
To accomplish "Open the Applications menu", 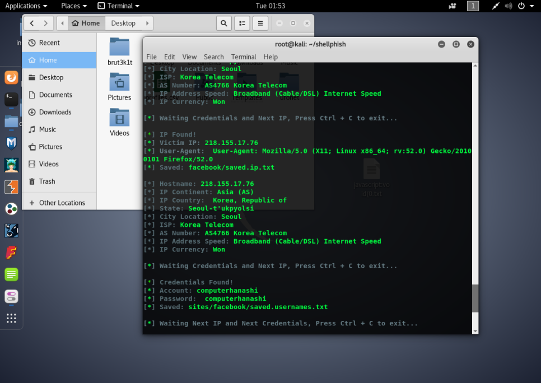I will pos(26,6).
